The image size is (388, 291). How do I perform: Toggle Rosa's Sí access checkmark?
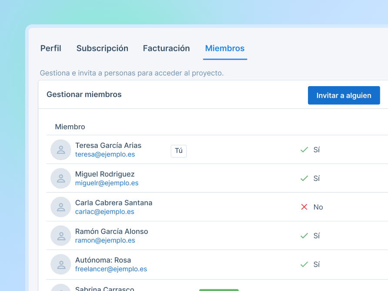tap(304, 264)
